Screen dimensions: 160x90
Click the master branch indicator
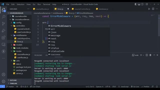[10, 86]
